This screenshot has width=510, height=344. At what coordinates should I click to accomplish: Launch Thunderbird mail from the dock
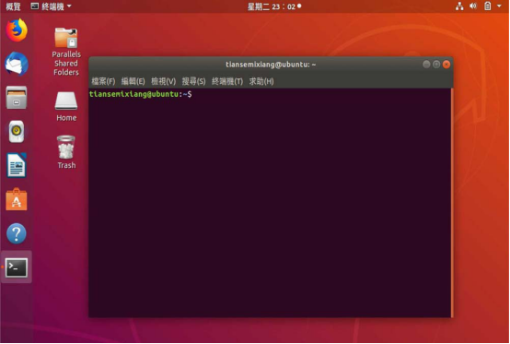click(17, 64)
